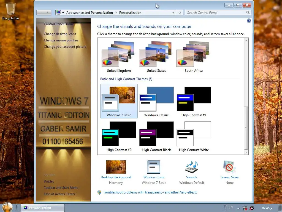Open the Desktop Background icon

pyautogui.click(x=116, y=167)
